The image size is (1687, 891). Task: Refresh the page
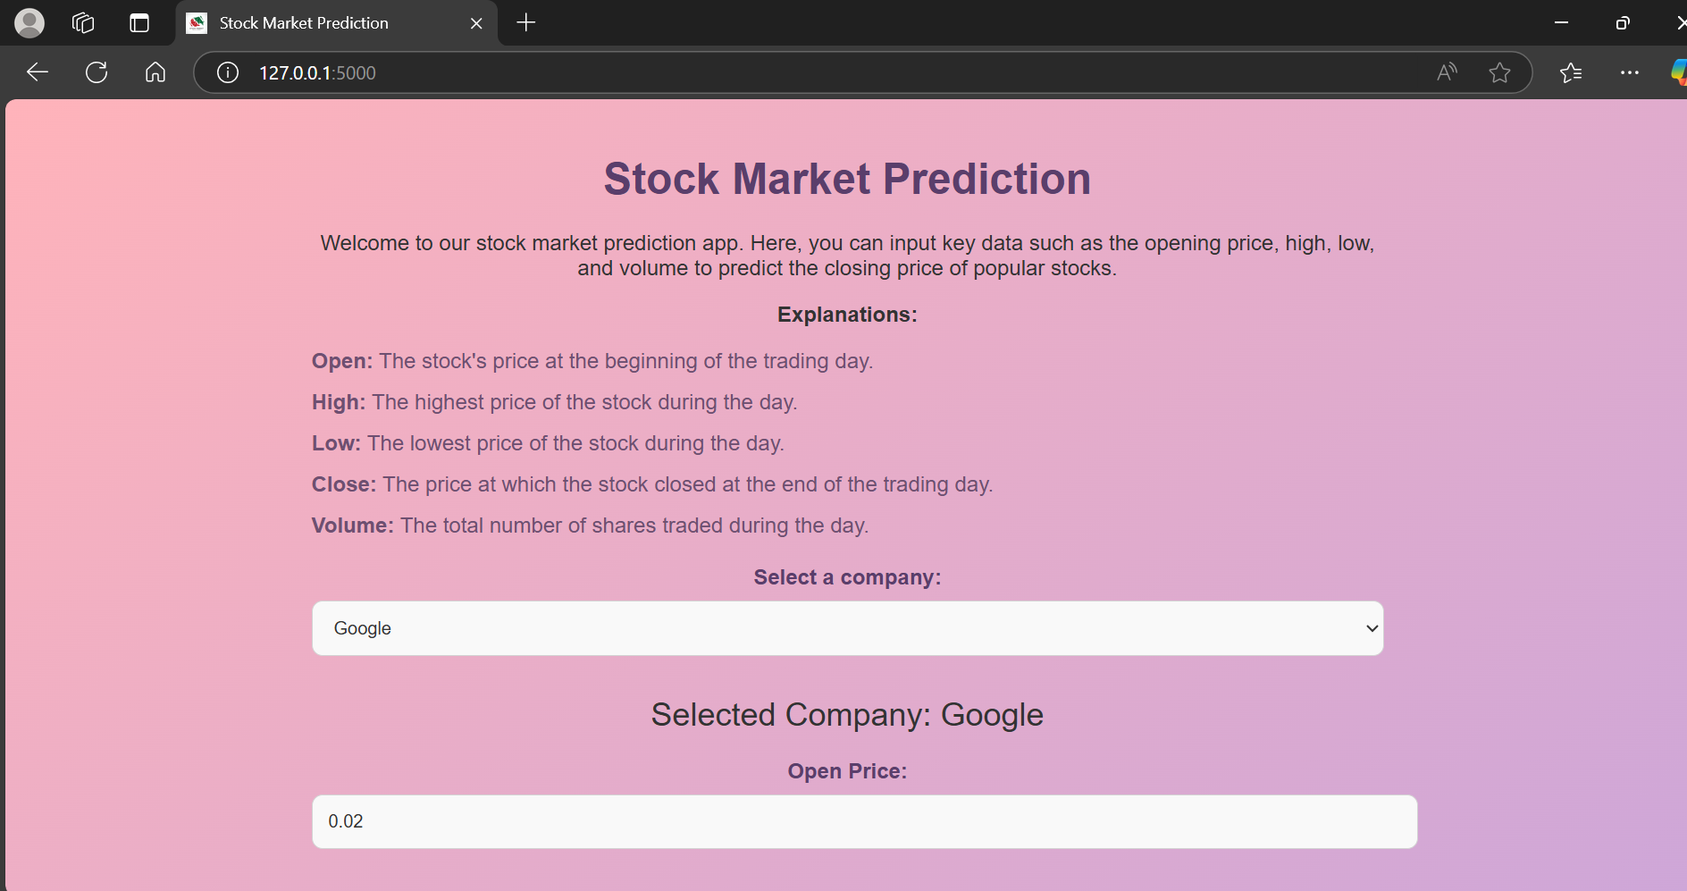coord(97,72)
